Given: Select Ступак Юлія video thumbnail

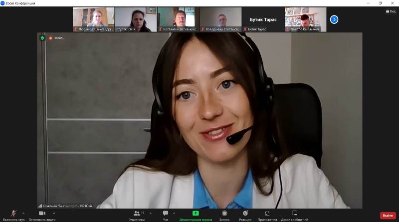Looking at the screenshot, I should point(136,19).
